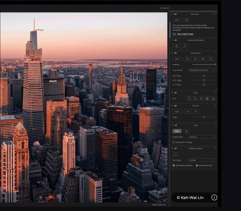Click the Miniature effect gradient tool icon
This screenshot has width=241, height=211.
point(176,154)
